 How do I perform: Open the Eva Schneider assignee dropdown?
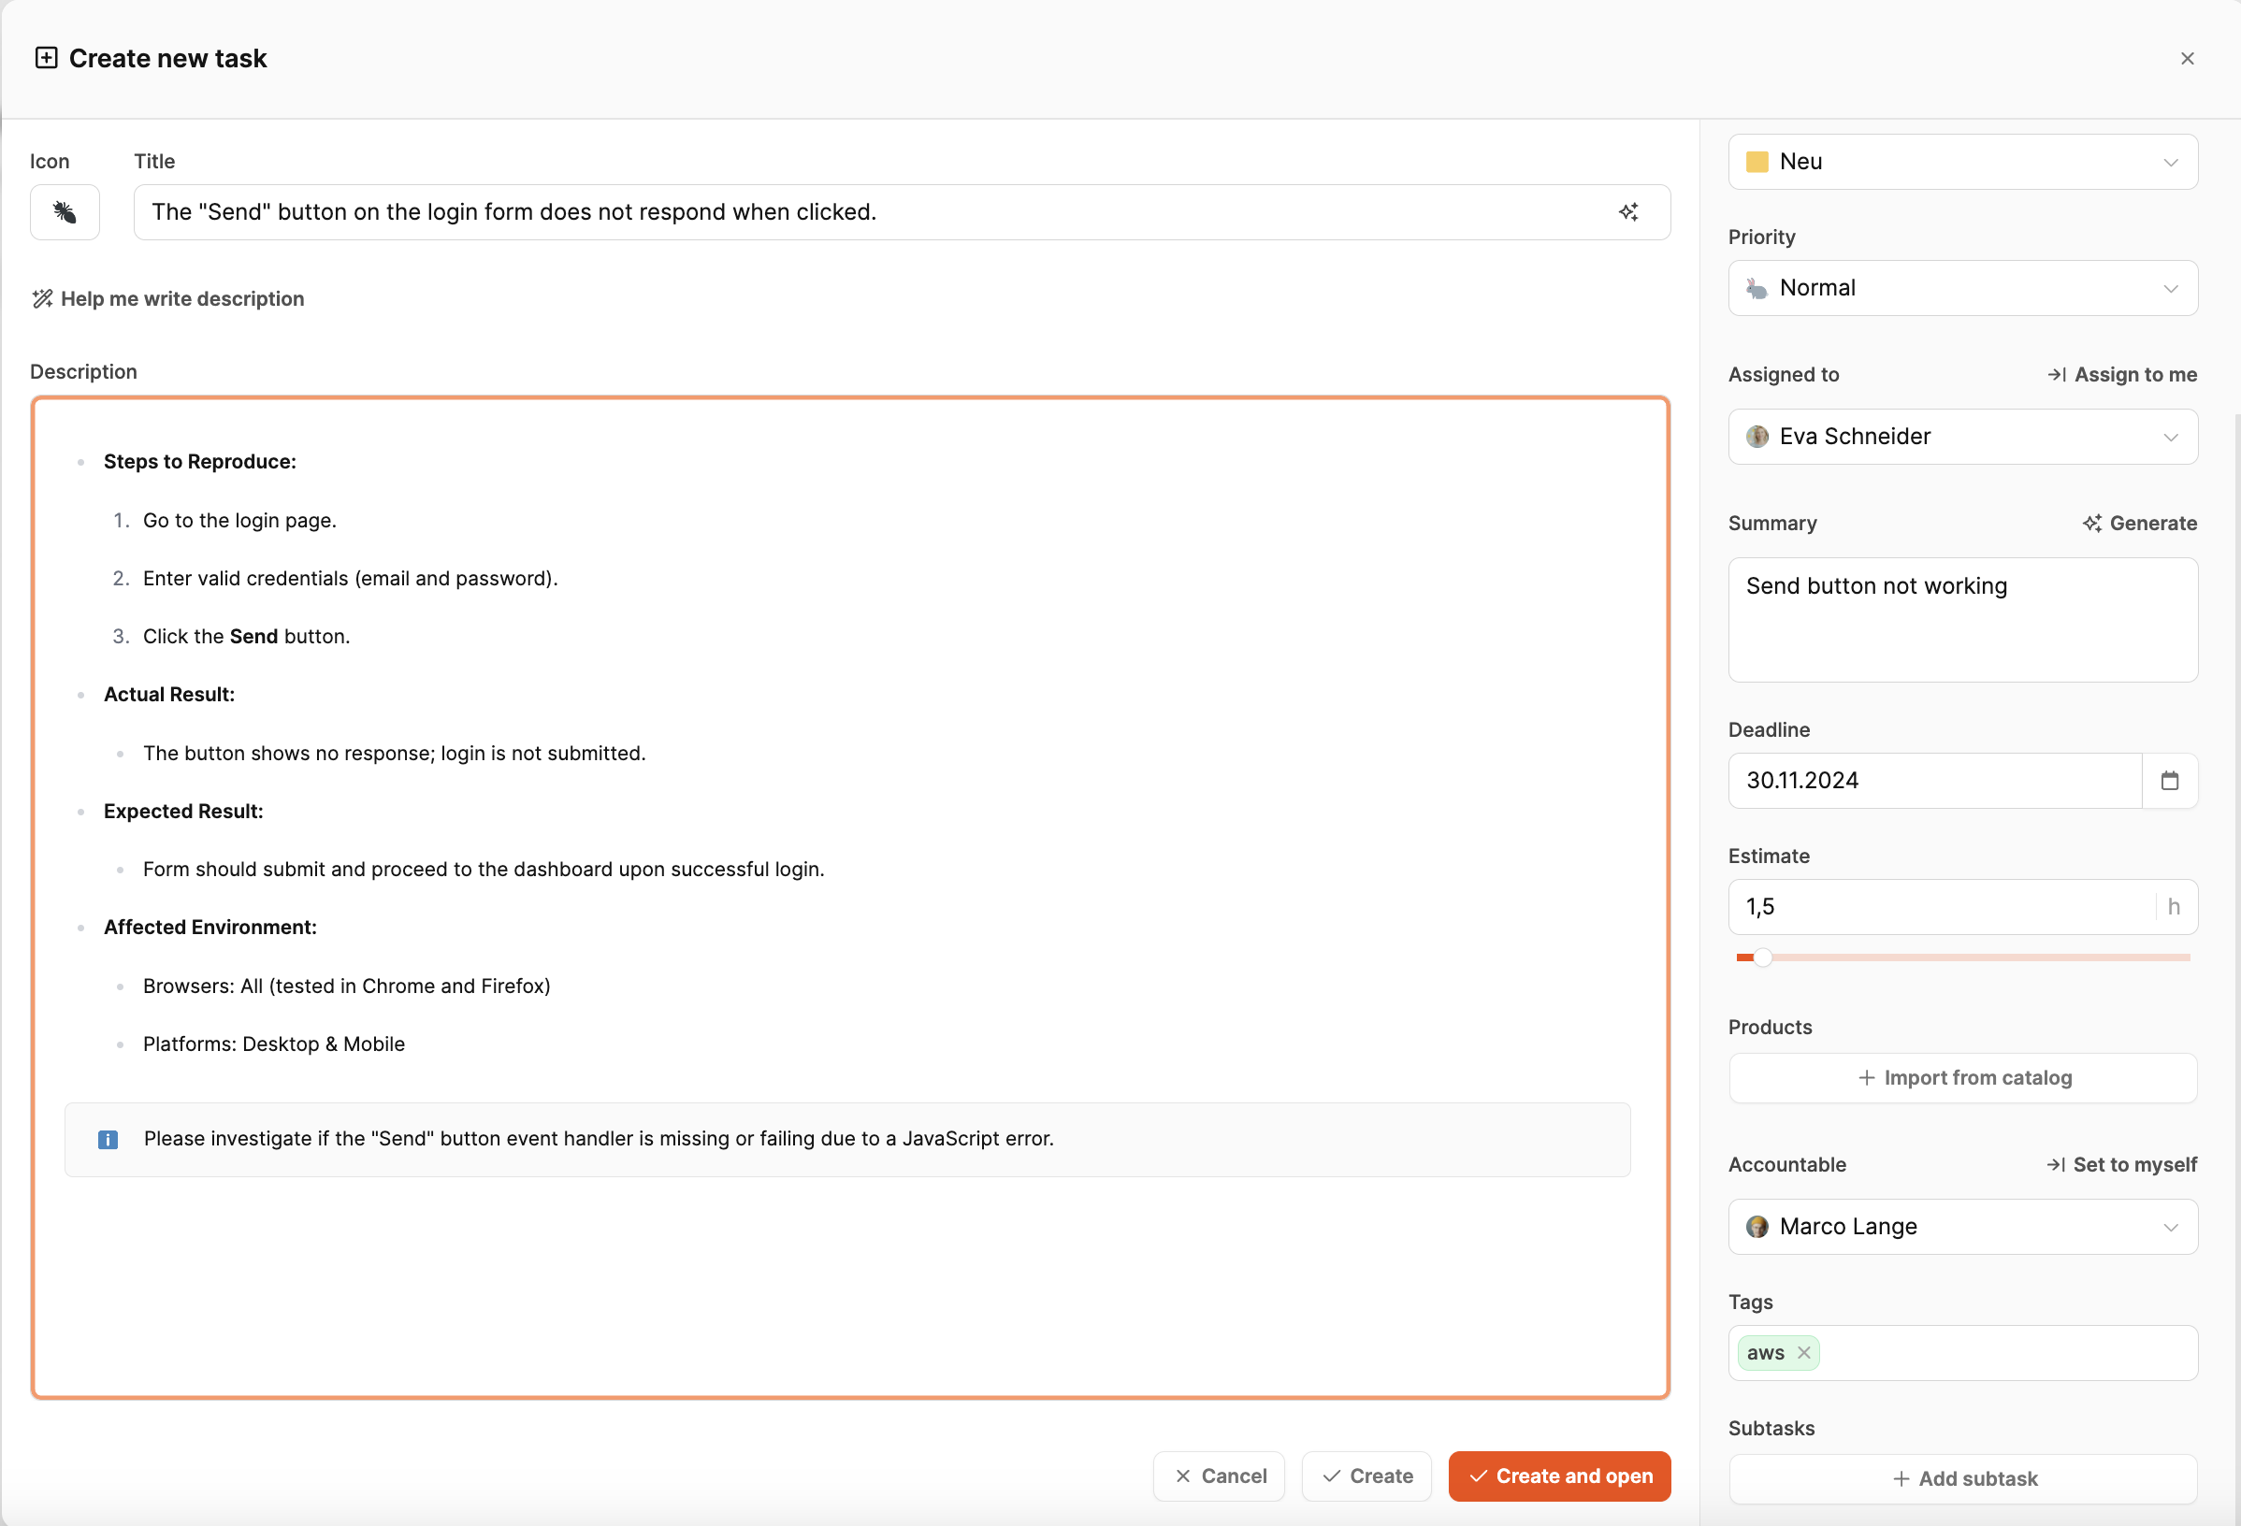pyautogui.click(x=1962, y=437)
